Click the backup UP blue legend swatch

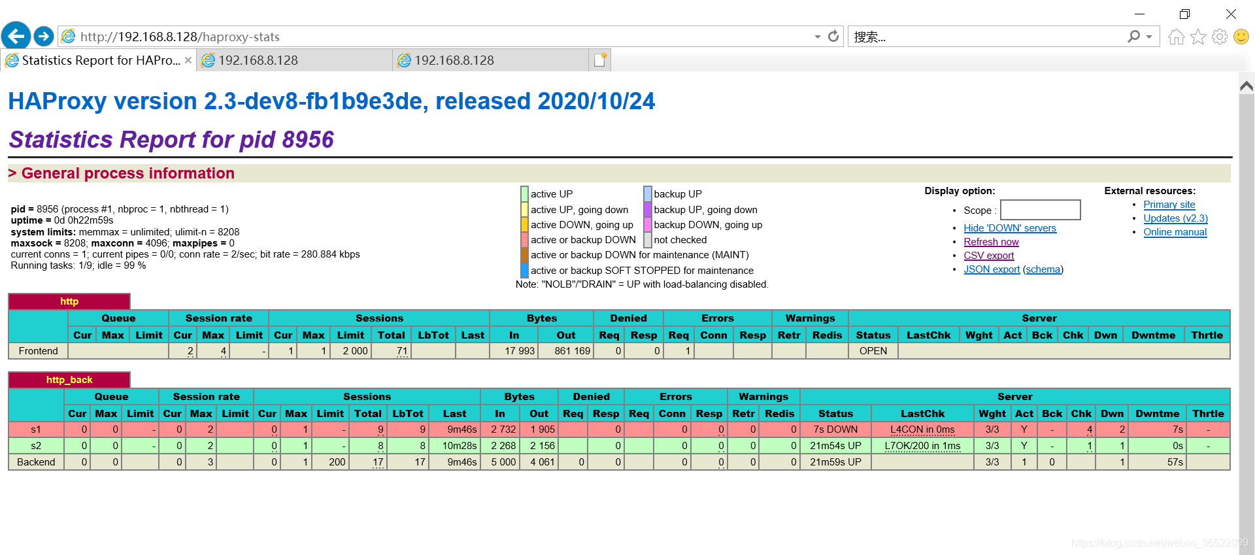pyautogui.click(x=648, y=193)
